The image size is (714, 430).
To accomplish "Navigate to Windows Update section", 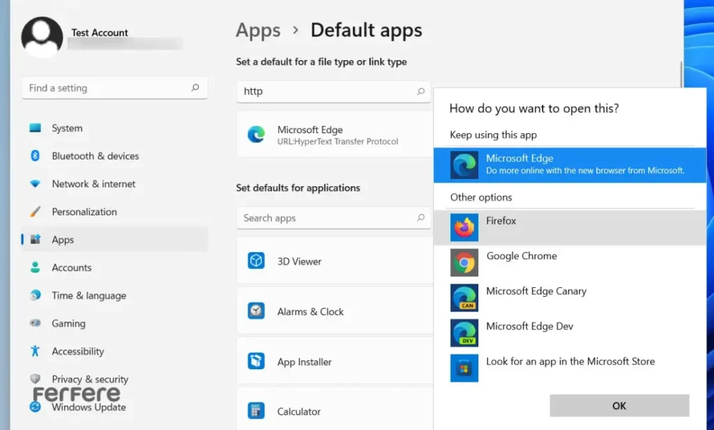I will point(89,408).
